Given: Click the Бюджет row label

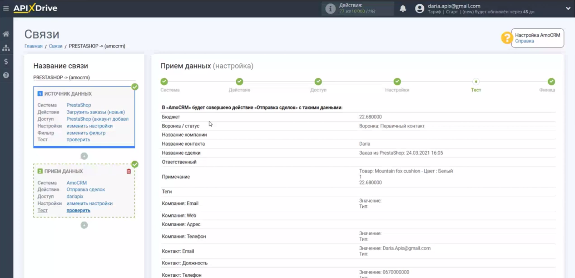Looking at the screenshot, I should coord(171,117).
